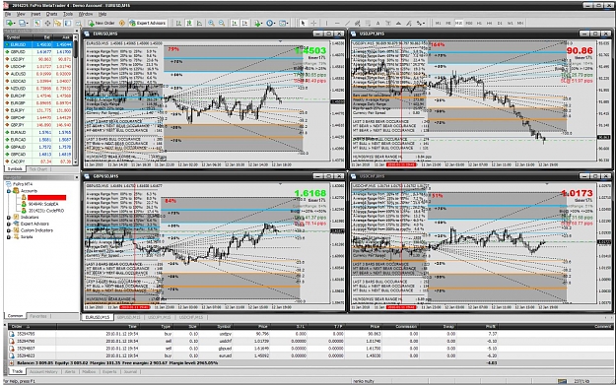Expand the Expert Advisors tree node
Viewport: 616px width, 386px height.
9,224
